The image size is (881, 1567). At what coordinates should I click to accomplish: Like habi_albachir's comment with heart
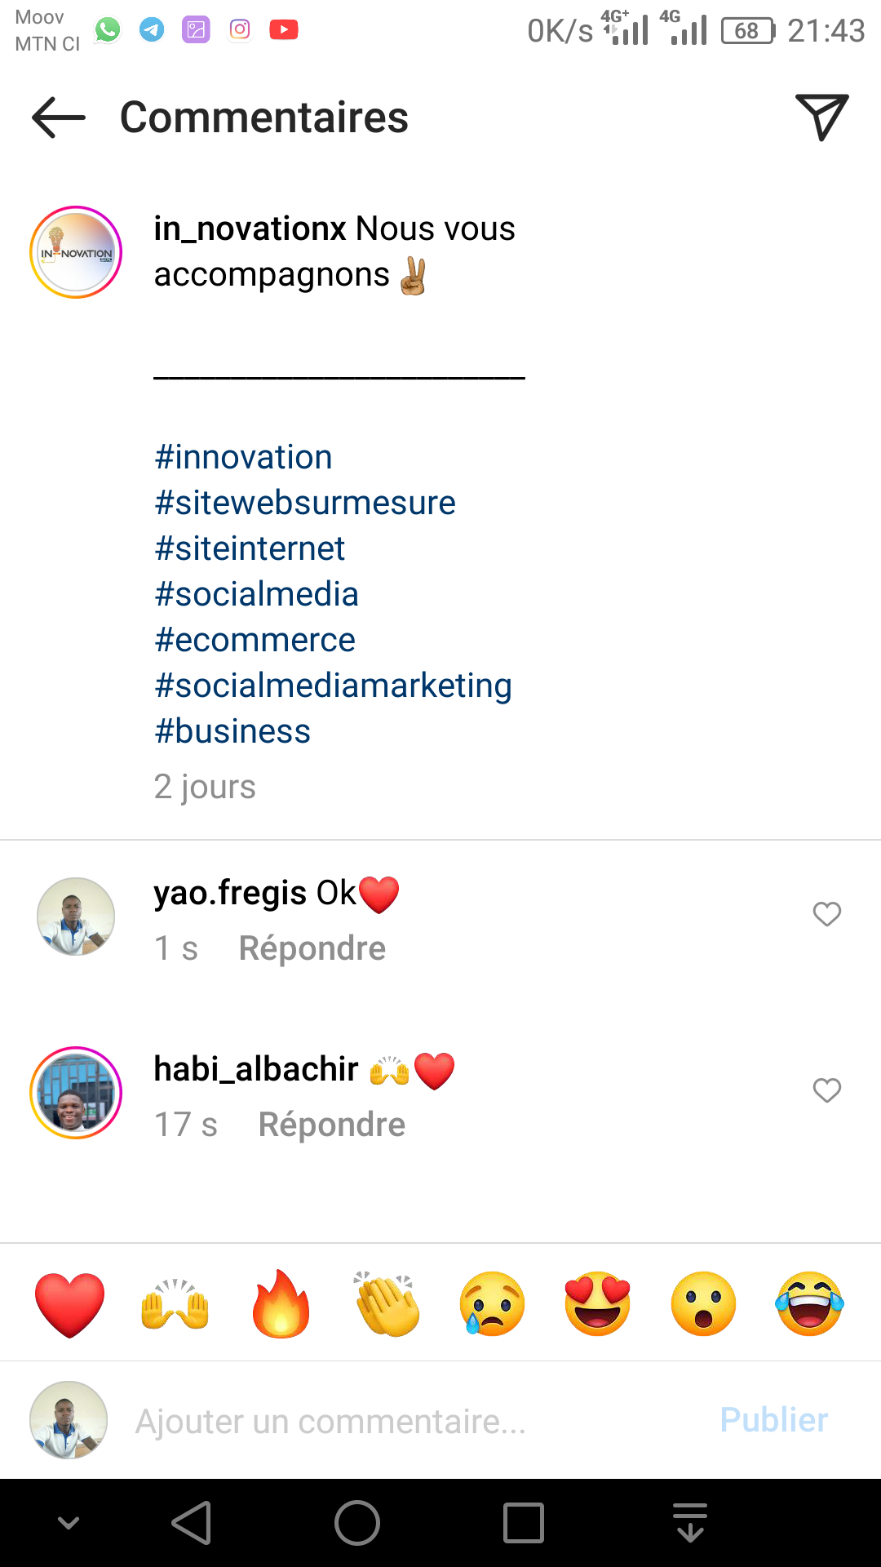(x=826, y=1090)
